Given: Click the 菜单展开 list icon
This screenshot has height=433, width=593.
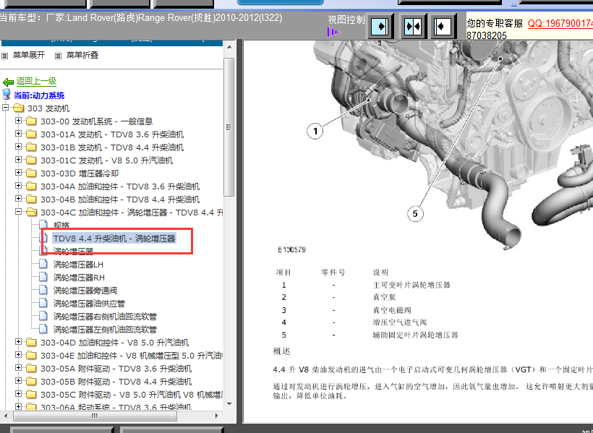Looking at the screenshot, I should coord(5,56).
